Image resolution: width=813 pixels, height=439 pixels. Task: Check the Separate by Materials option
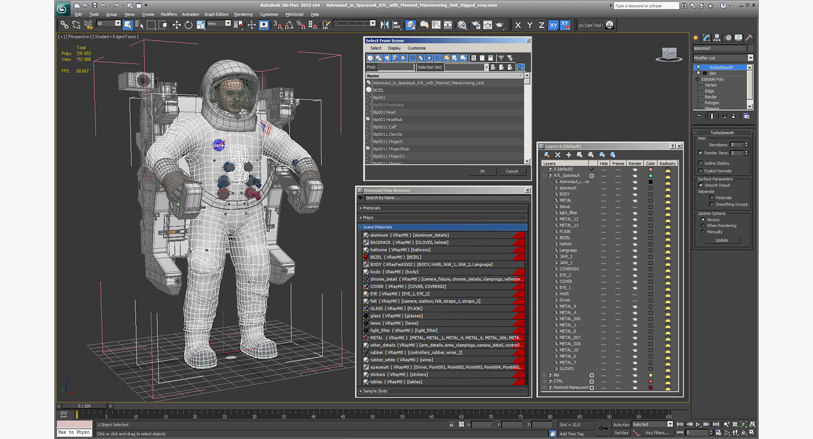pos(712,198)
